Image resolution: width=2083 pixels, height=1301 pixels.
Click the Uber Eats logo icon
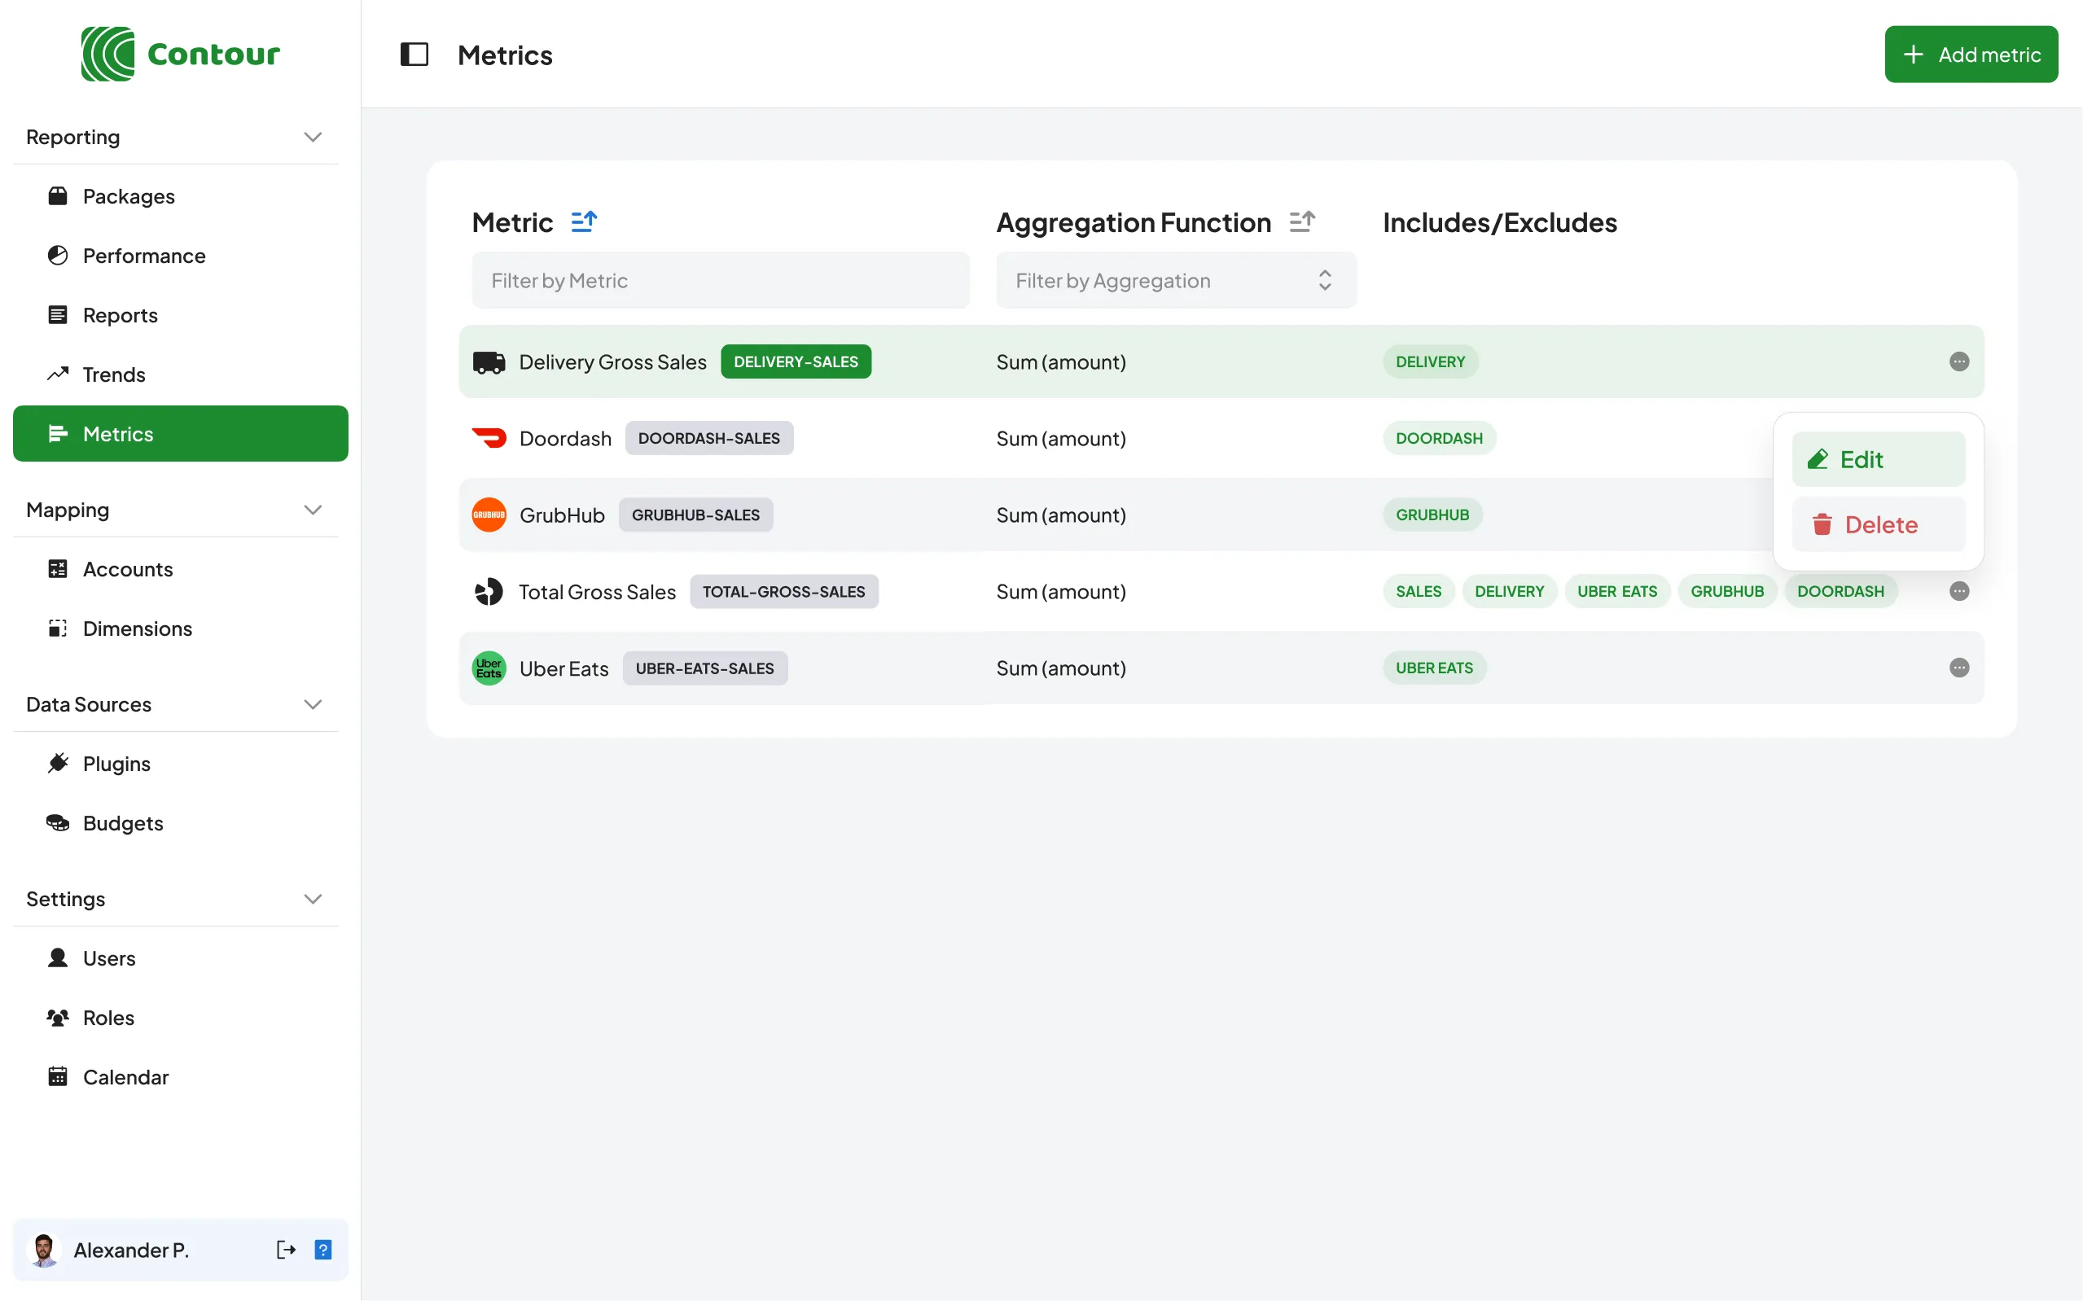click(x=489, y=668)
